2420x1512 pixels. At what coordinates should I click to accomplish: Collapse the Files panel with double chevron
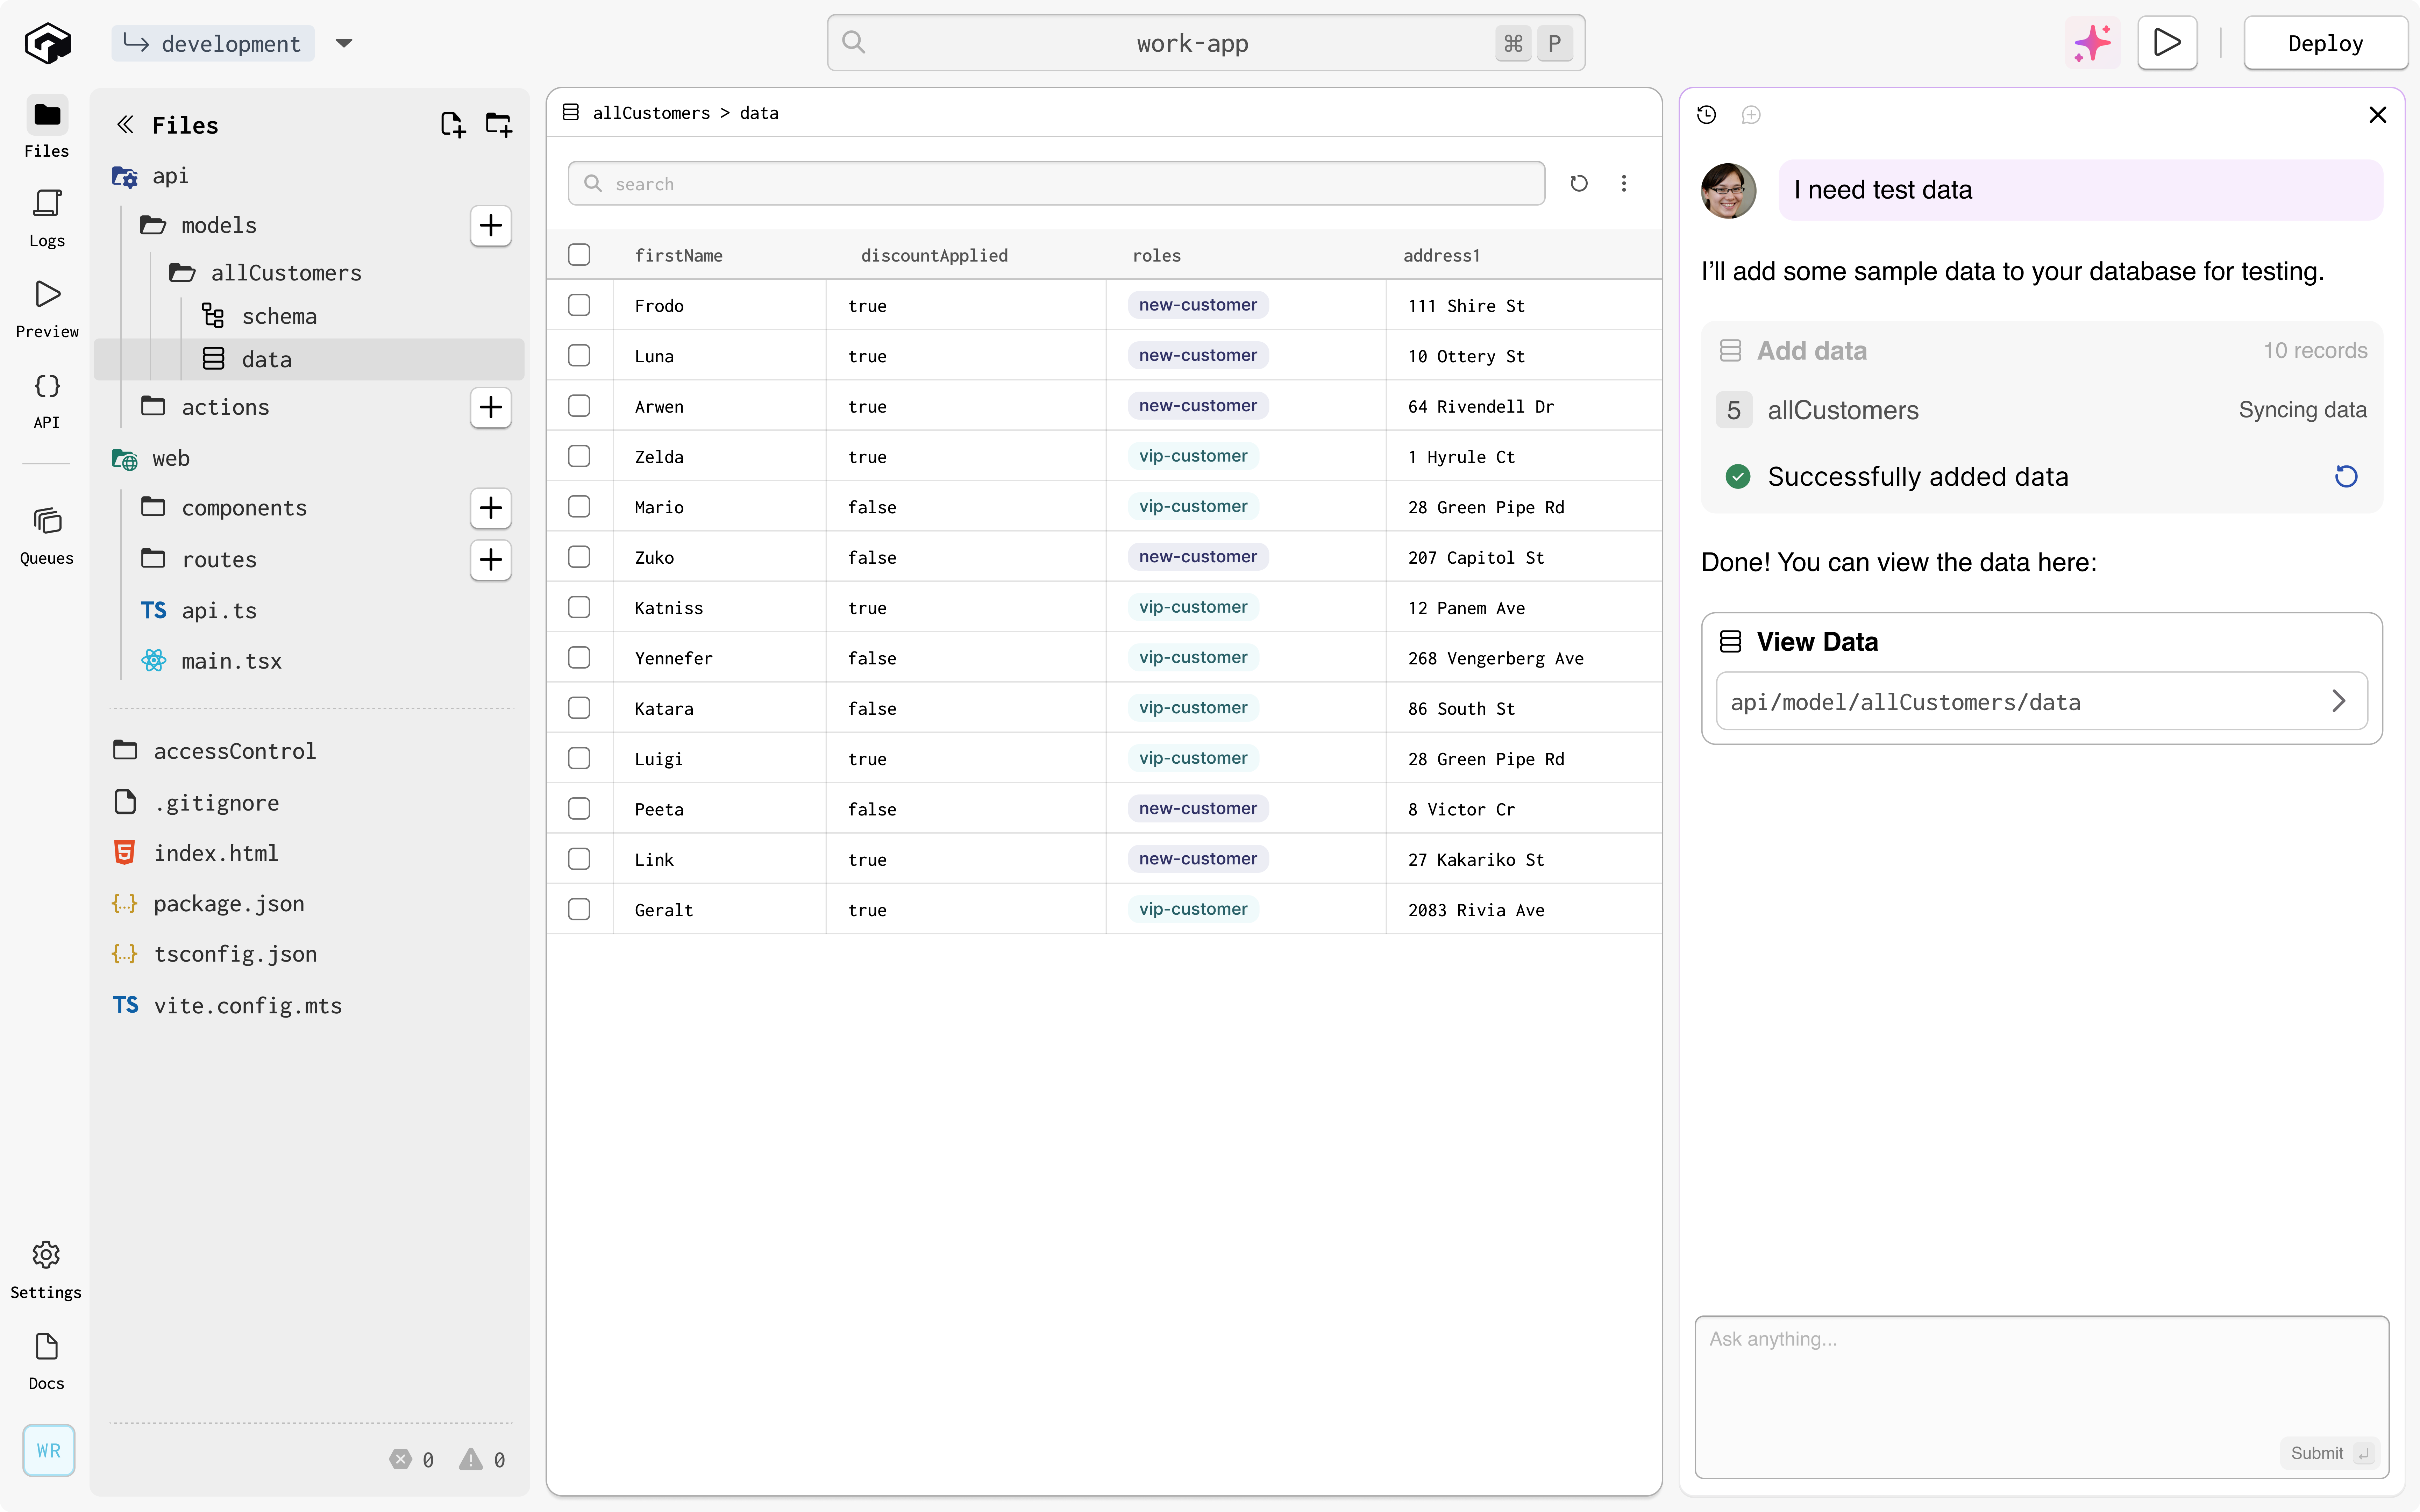pos(125,124)
